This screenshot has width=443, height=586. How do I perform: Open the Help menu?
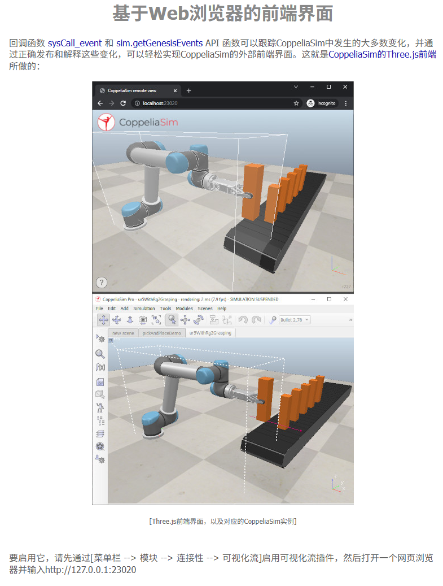pyautogui.click(x=222, y=309)
